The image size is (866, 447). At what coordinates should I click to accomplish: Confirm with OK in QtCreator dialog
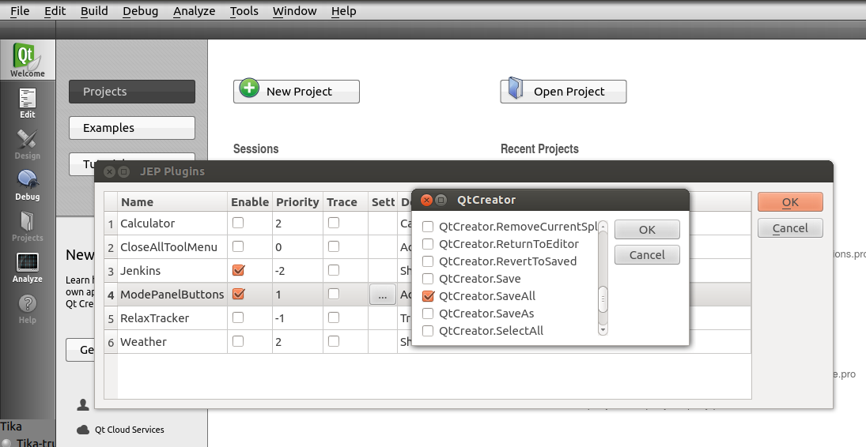647,230
